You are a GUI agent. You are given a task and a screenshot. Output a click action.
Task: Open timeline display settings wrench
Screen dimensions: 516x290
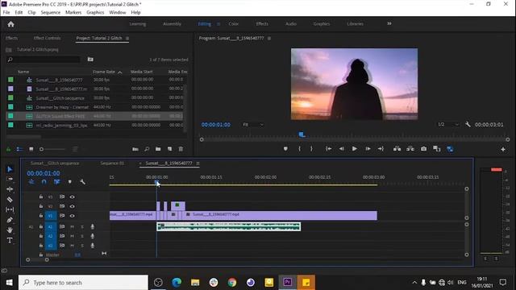82,182
